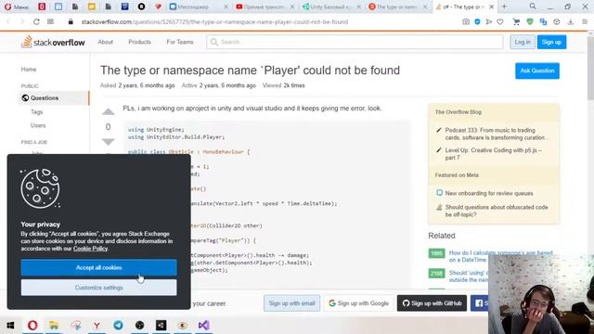Open Users in the left sidebar
The width and height of the screenshot is (594, 334).
coord(38,125)
